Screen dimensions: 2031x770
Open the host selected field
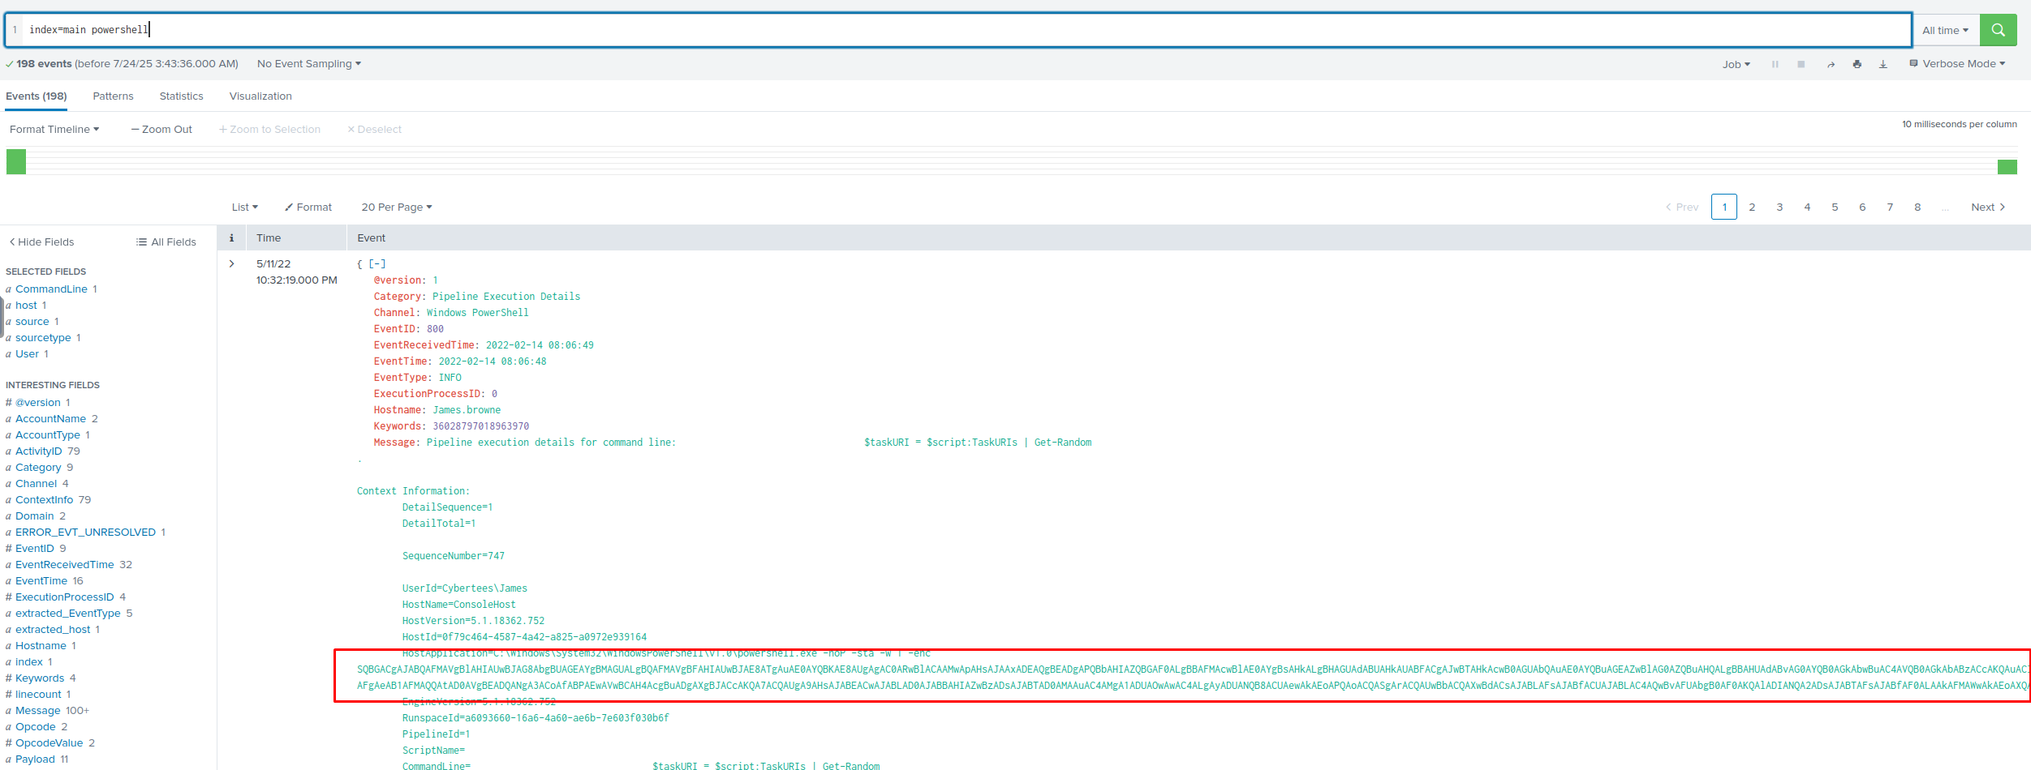pyautogui.click(x=26, y=305)
